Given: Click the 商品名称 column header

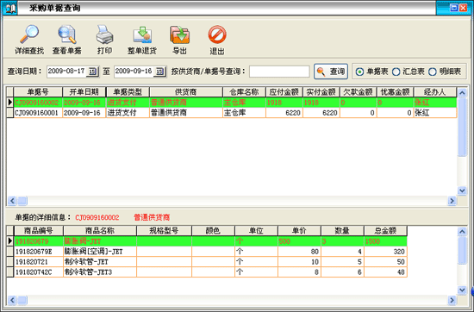Looking at the screenshot, I should pyautogui.click(x=100, y=231).
